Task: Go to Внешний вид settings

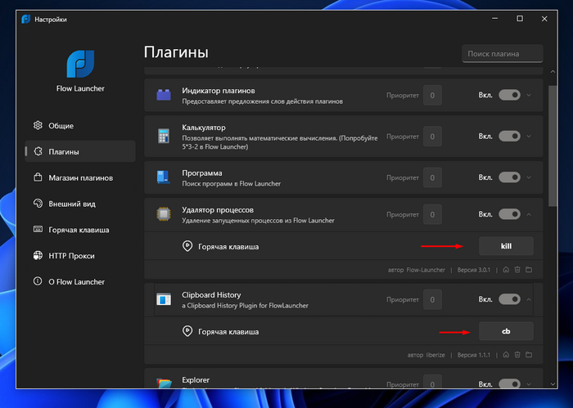Action: 72,204
